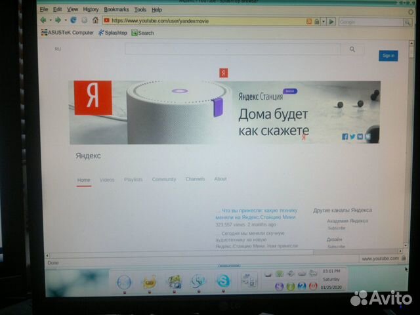Open the Bookmarks menu
The image size is (420, 315).
[x=116, y=9]
